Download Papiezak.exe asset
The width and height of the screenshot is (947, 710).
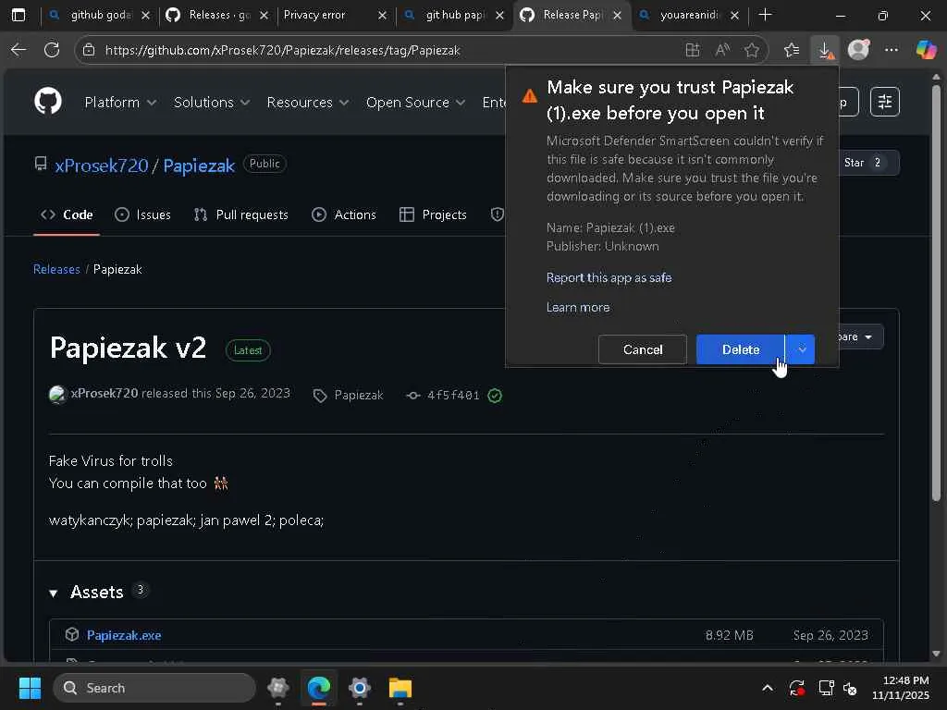pos(124,635)
